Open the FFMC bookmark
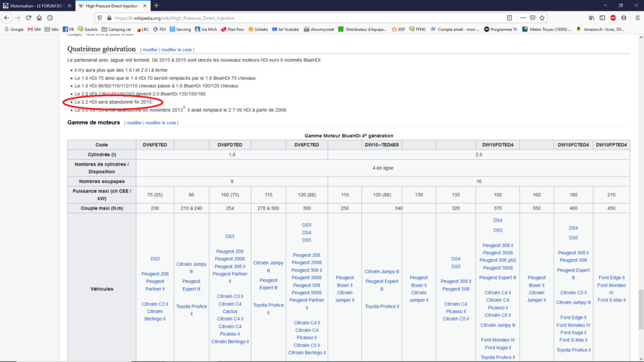 (418, 30)
